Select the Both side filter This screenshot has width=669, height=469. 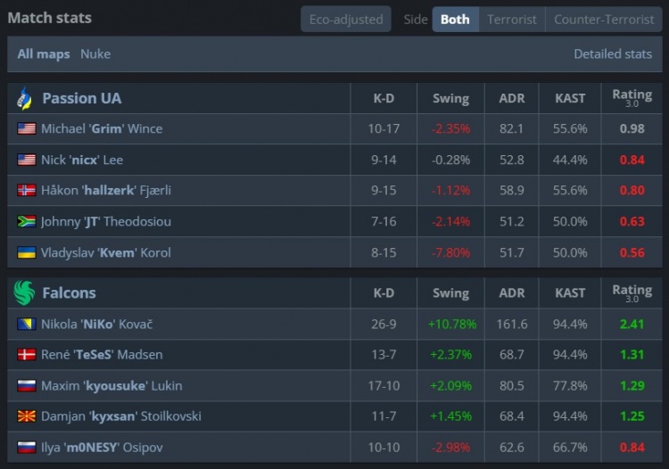pyautogui.click(x=455, y=19)
